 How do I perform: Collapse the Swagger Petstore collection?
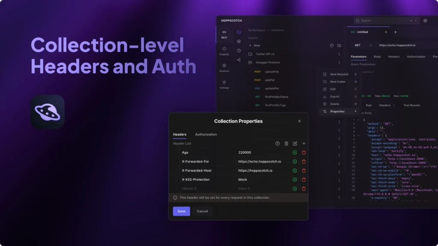coord(268,62)
